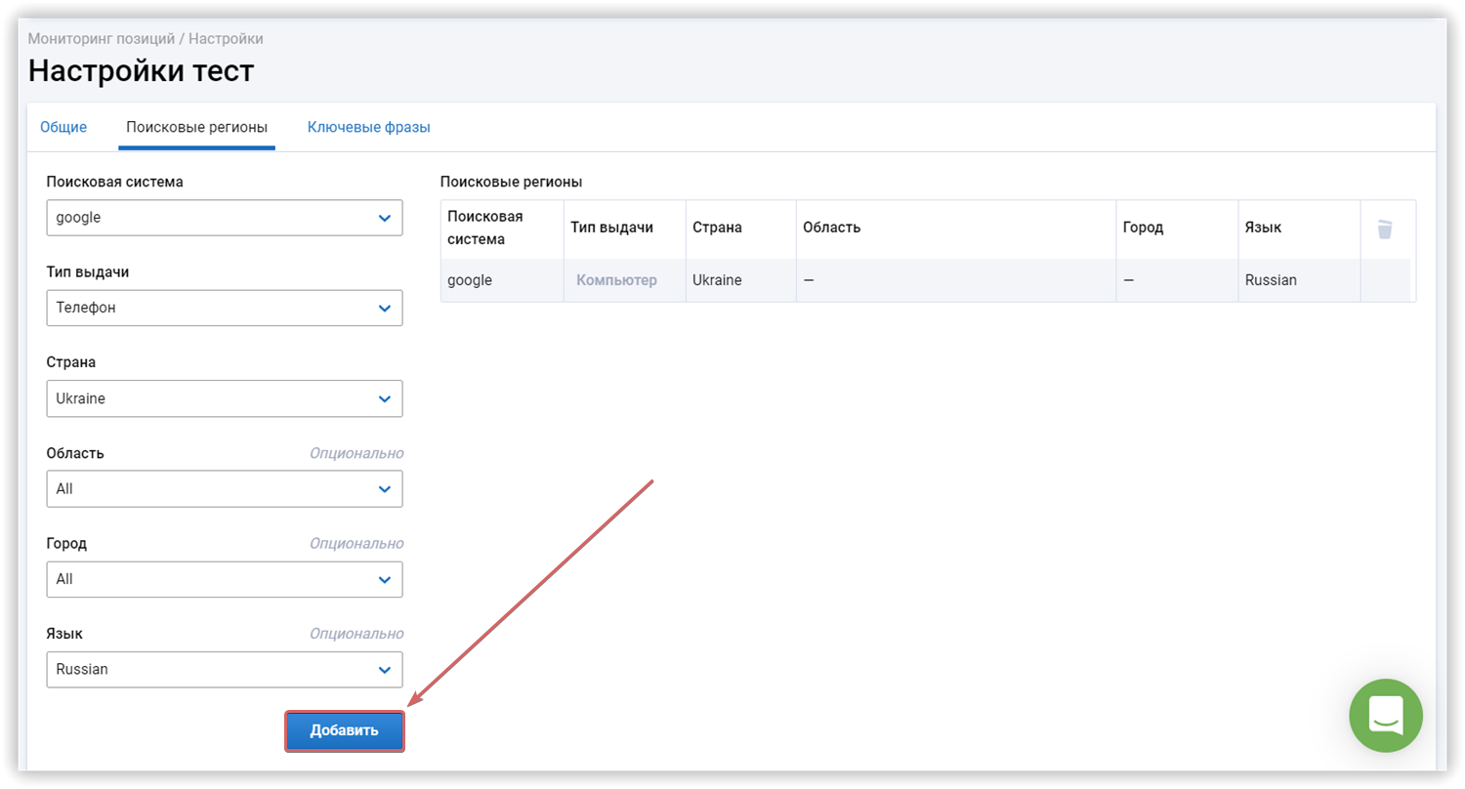Expand the Поисковая система dropdown
The width and height of the screenshot is (1465, 789).
click(x=225, y=218)
